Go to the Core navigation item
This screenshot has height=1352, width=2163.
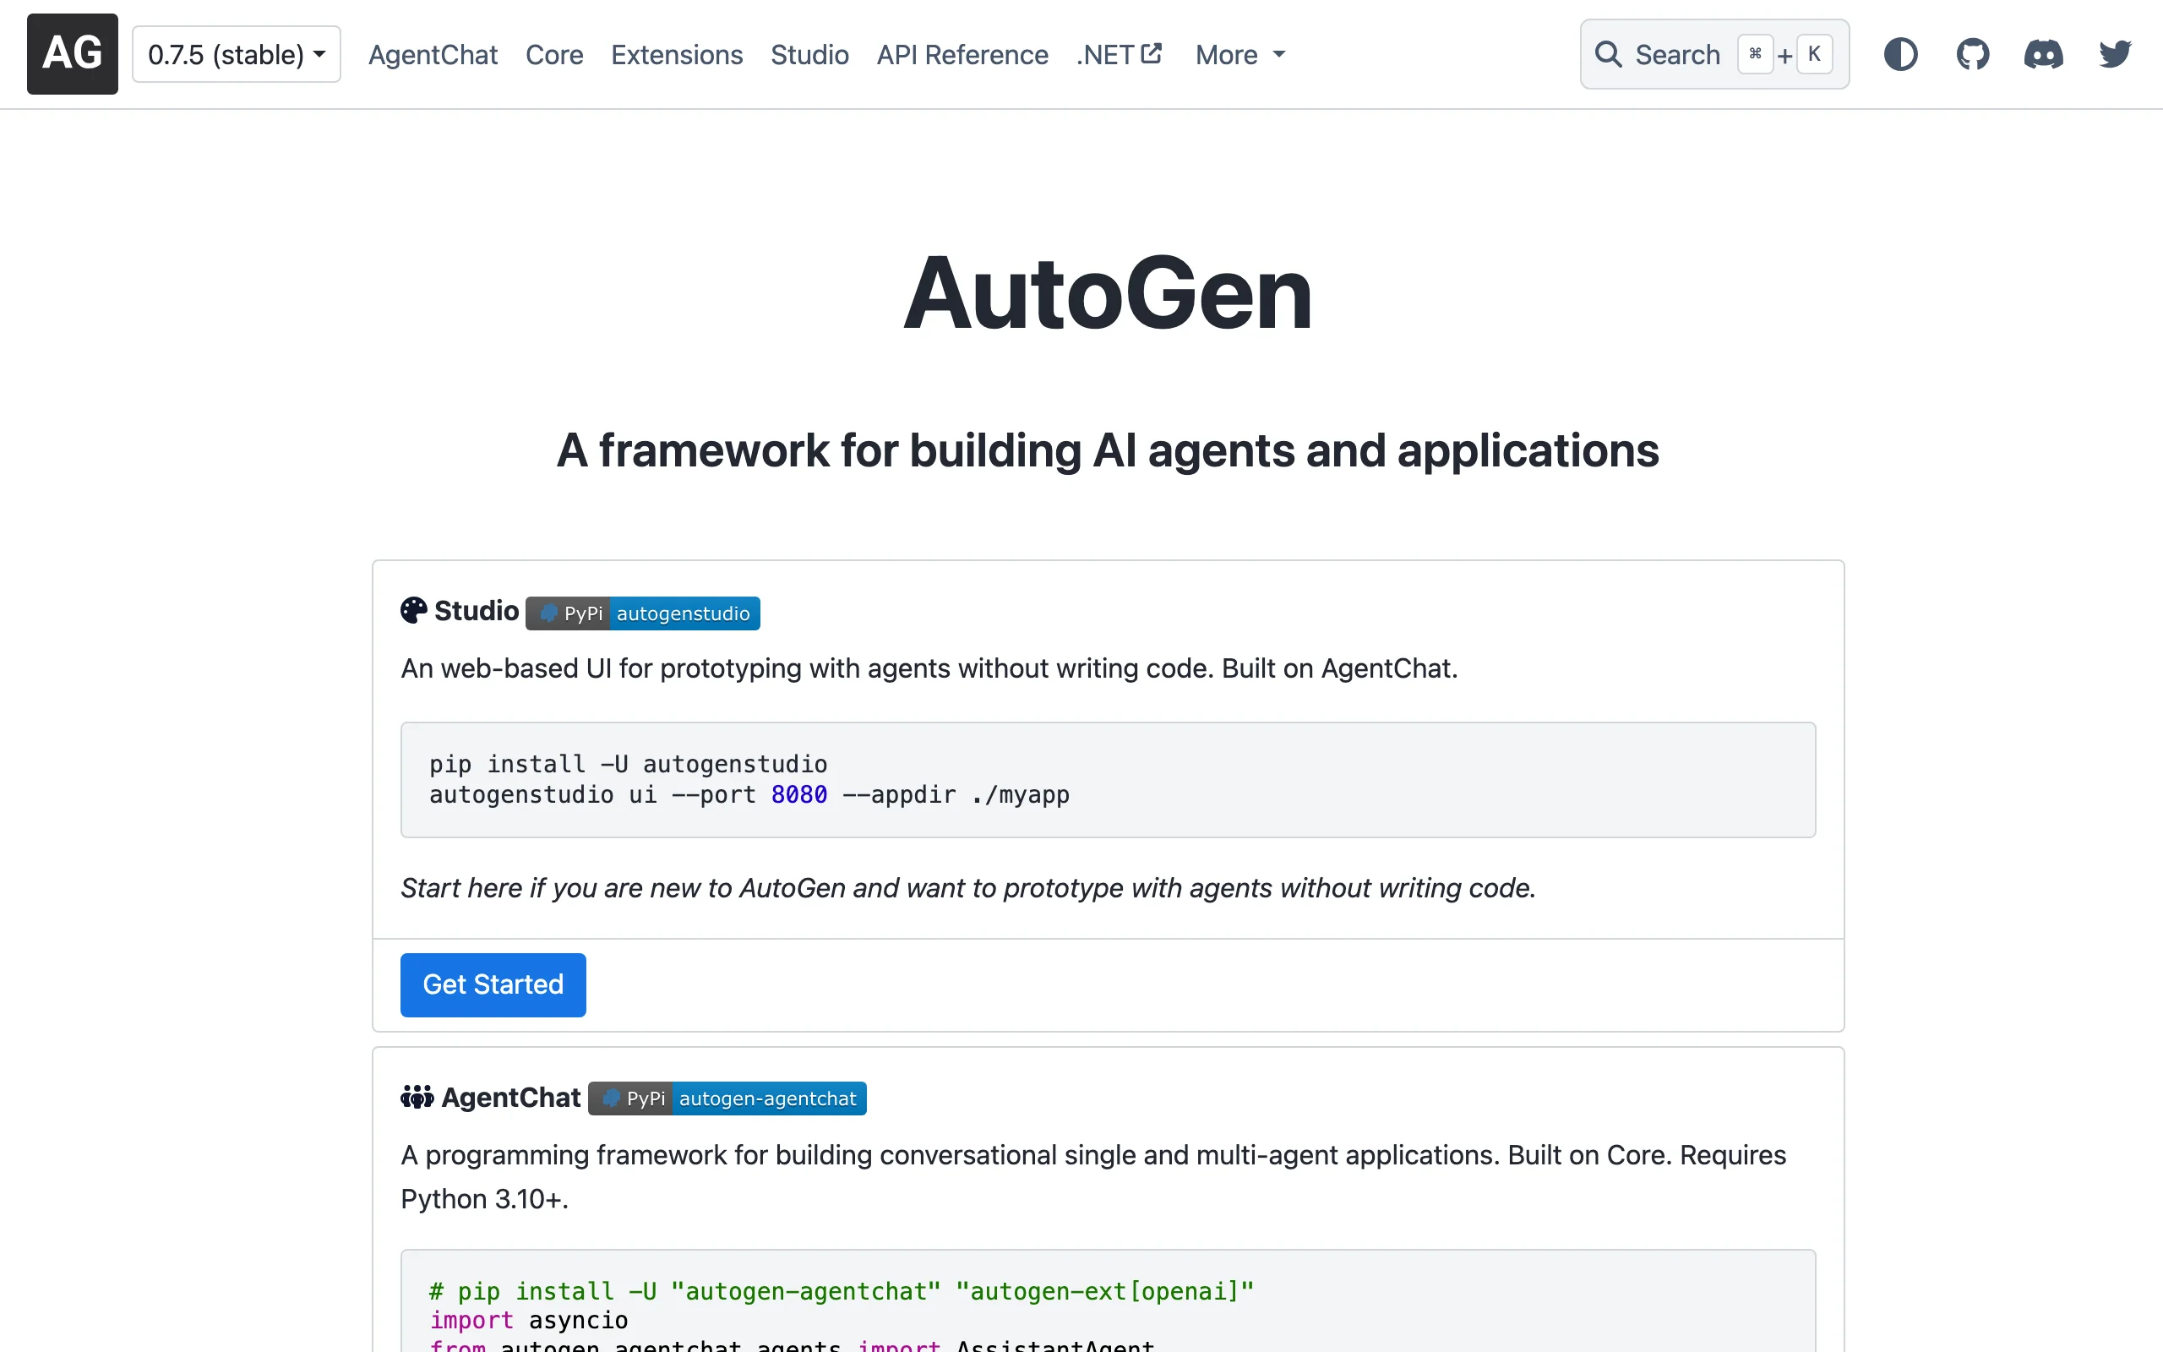pyautogui.click(x=554, y=55)
